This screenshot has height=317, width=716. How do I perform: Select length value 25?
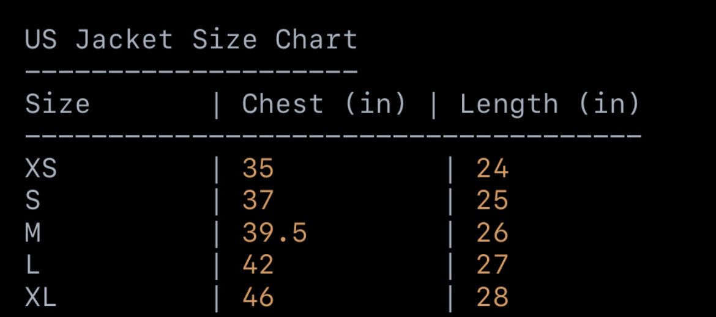click(x=493, y=200)
